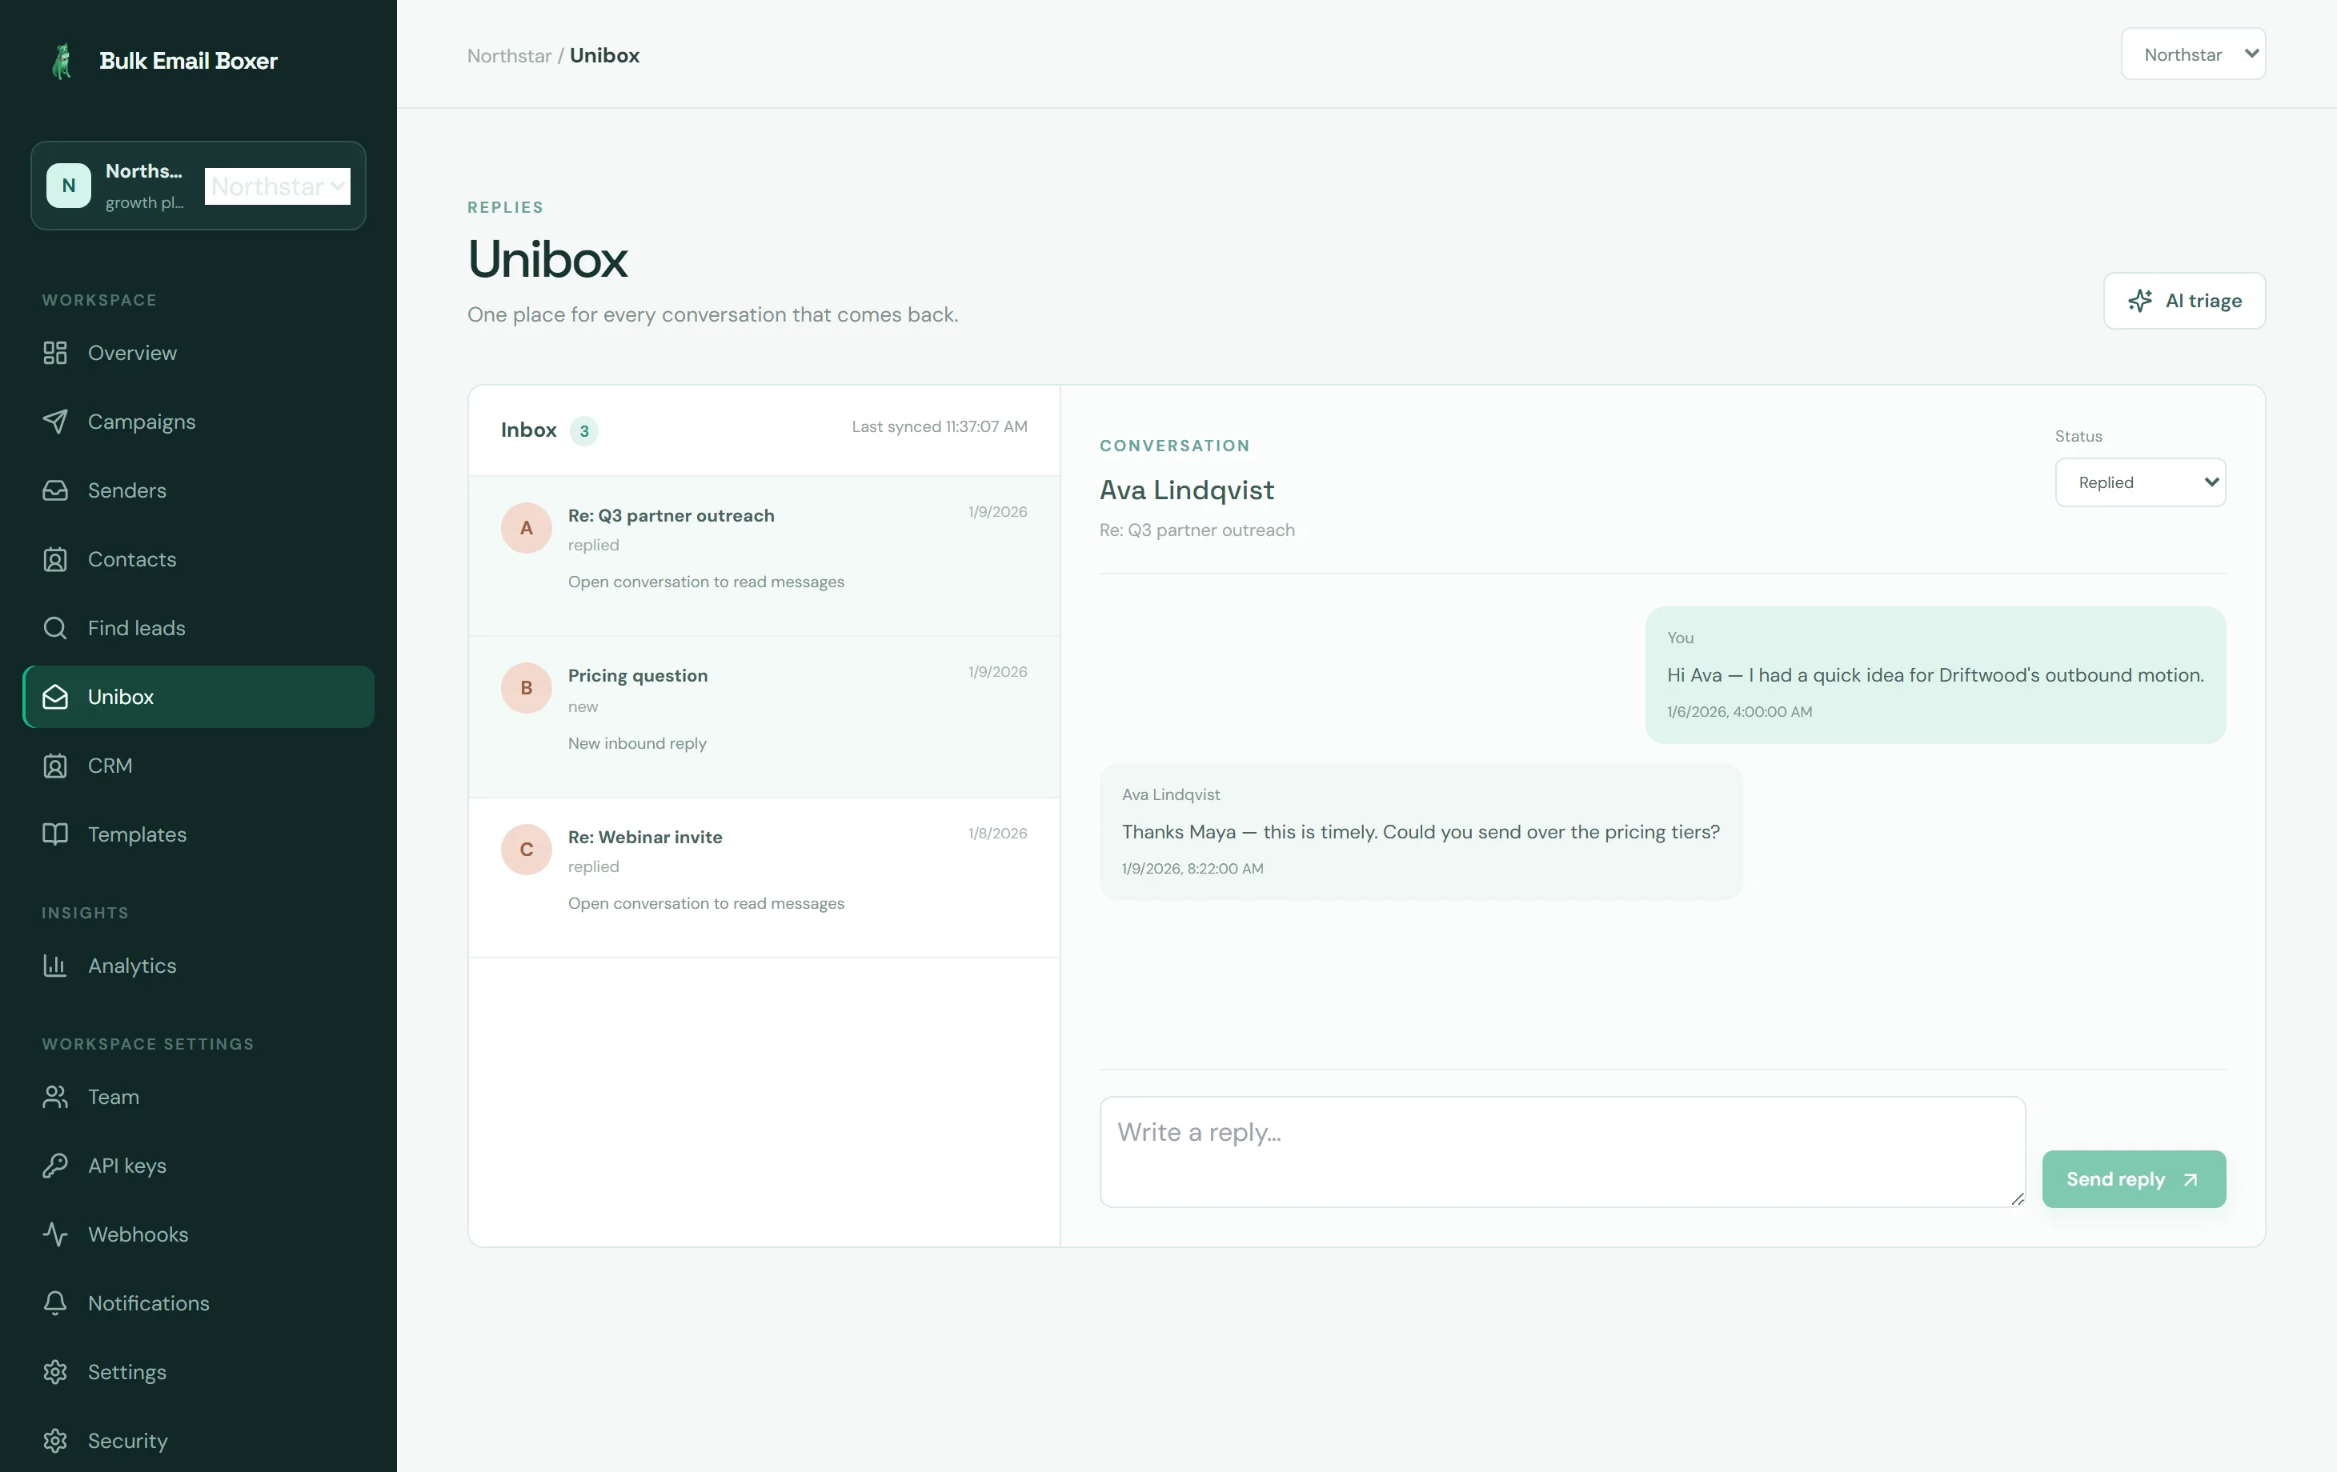Viewport: 2337px width, 1472px height.
Task: Click the Send reply button
Action: point(2133,1179)
